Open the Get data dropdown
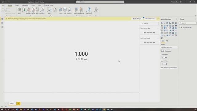 pyautogui.click(x=19, y=11)
